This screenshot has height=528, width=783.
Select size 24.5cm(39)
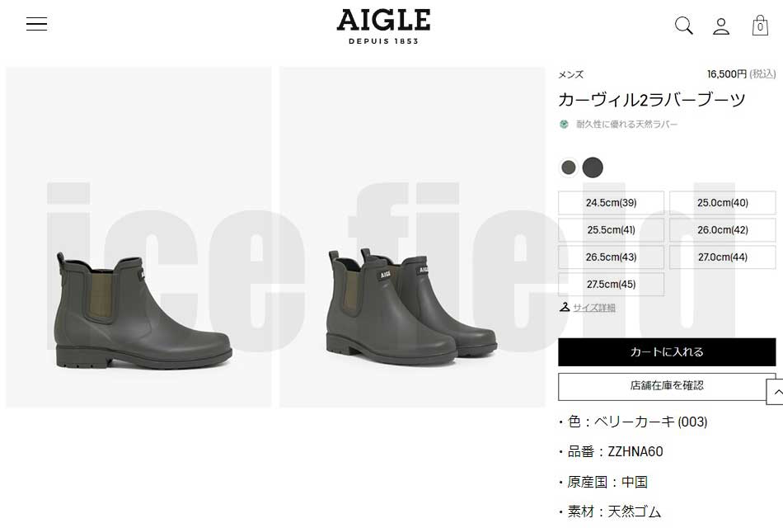coord(612,202)
